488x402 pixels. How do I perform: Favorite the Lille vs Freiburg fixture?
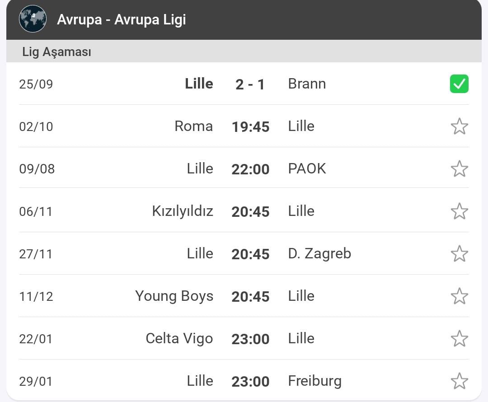(460, 381)
